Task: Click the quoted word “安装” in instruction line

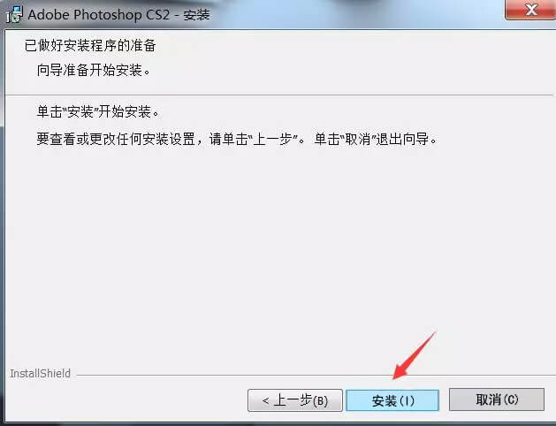Action: (80, 111)
